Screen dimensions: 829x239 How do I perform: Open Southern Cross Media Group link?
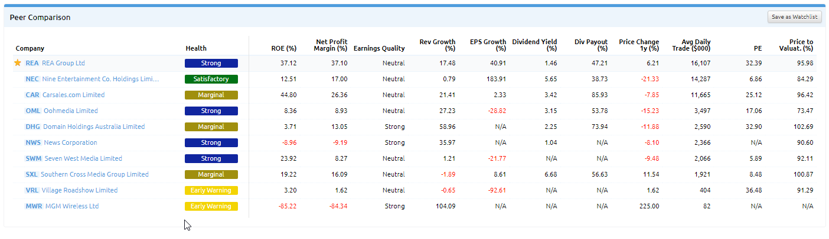(x=94, y=174)
